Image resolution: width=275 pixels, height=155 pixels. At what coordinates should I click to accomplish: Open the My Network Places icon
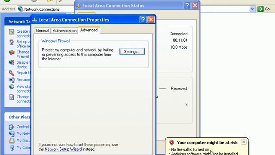[12, 134]
